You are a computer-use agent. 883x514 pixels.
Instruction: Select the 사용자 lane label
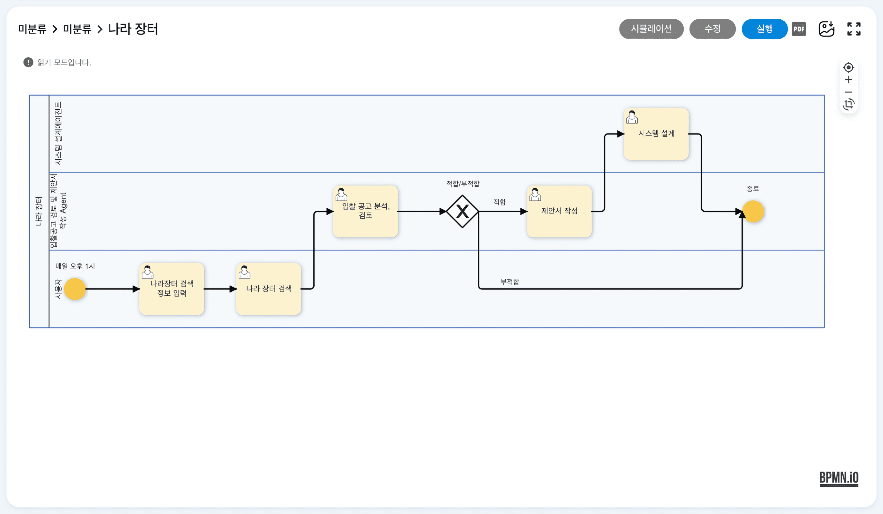click(58, 289)
